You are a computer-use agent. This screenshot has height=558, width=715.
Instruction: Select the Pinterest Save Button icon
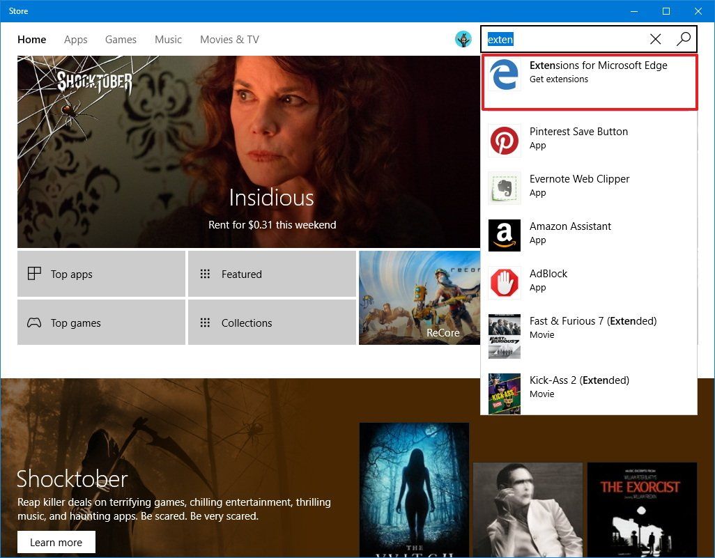(x=504, y=138)
